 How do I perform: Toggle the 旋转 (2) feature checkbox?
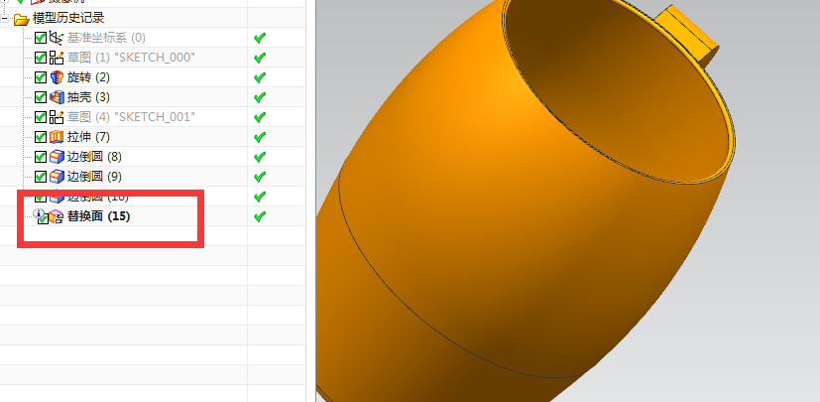pyautogui.click(x=41, y=77)
